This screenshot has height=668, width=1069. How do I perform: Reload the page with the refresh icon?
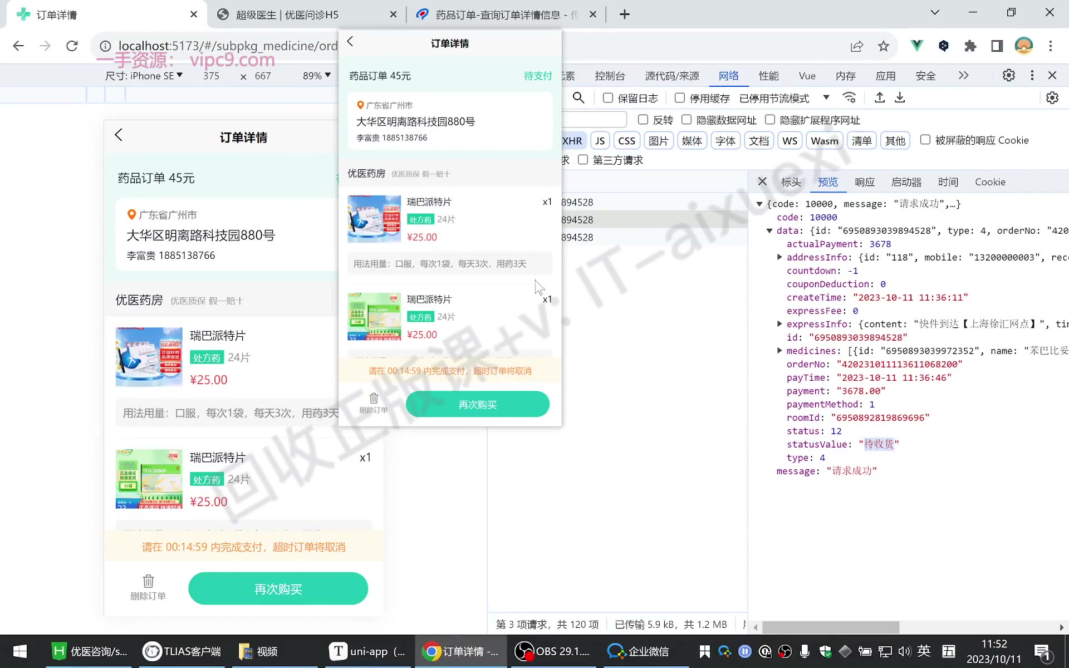[x=72, y=46]
